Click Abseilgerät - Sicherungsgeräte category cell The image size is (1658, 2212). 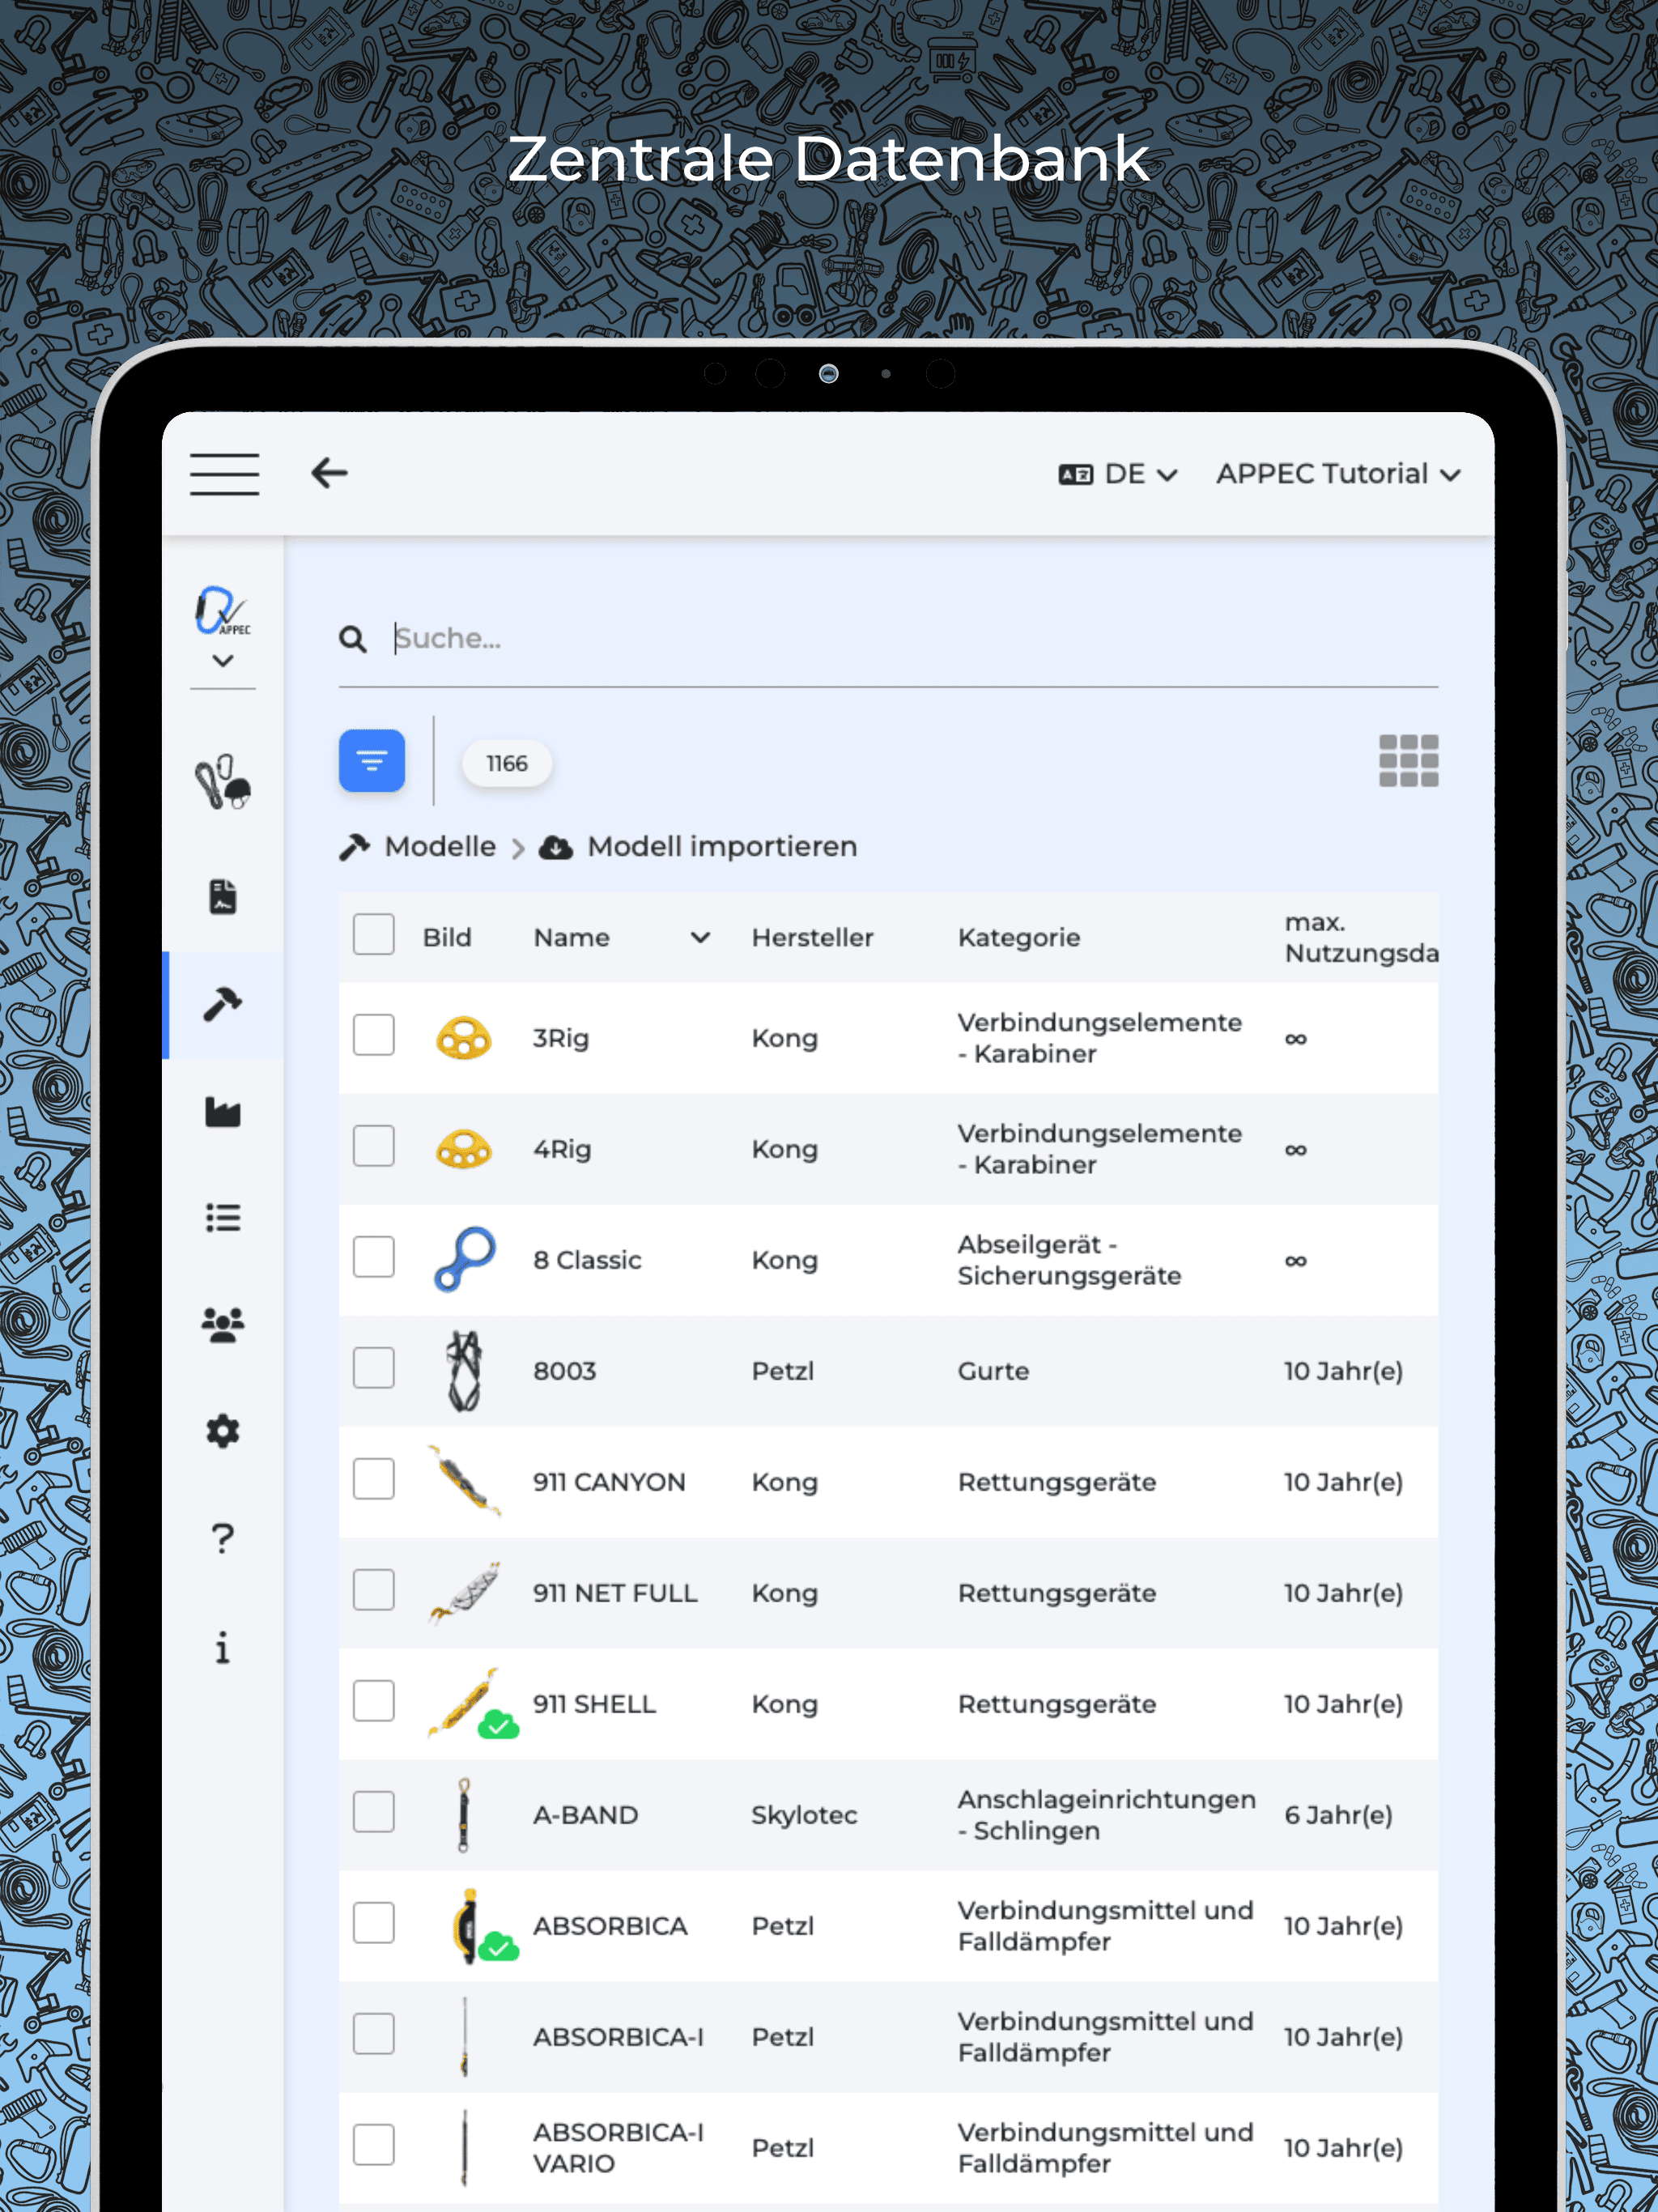1070,1260
